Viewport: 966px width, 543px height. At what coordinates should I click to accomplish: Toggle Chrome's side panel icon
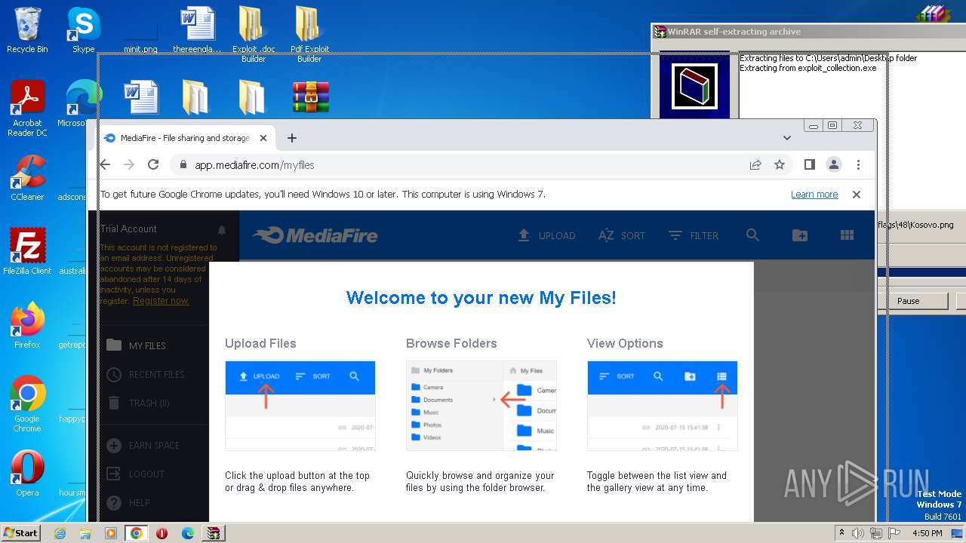809,164
